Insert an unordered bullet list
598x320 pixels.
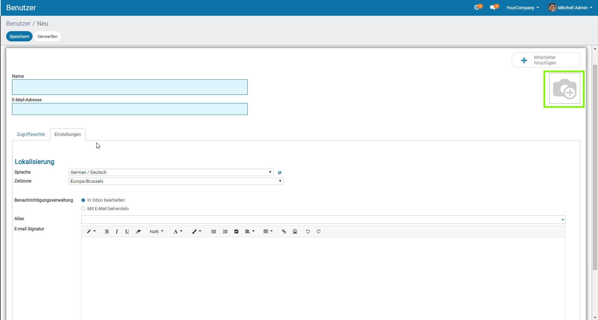pyautogui.click(x=214, y=232)
